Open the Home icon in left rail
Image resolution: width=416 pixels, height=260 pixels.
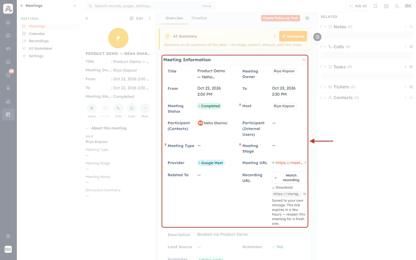8,22
